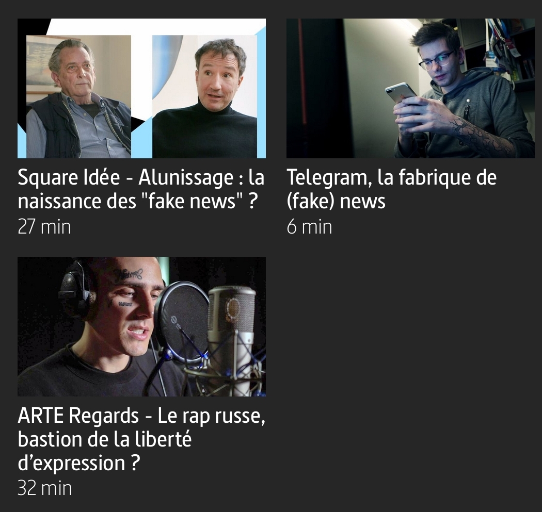The image size is (542, 512).
Task: Select title 'Square Idée - Alunissage : la'
Action: coord(141,177)
